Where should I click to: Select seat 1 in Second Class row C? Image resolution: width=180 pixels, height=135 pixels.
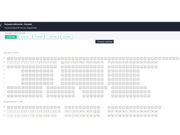click(x=8, y=111)
